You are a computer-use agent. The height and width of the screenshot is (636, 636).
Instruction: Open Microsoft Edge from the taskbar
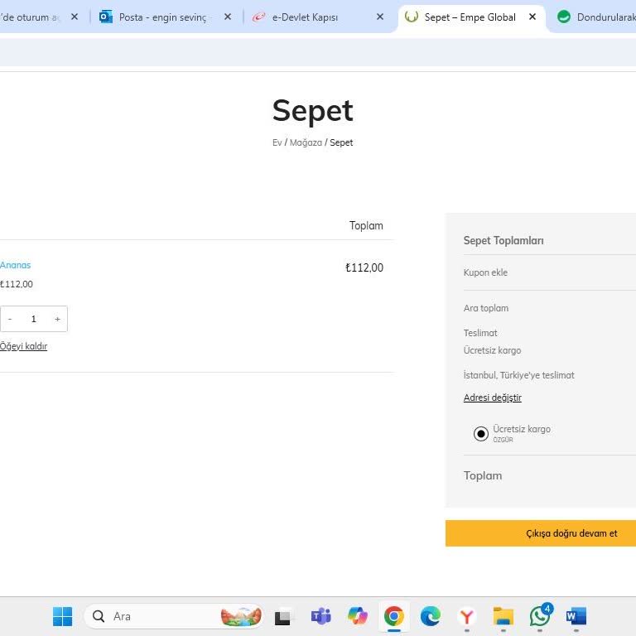tap(431, 616)
